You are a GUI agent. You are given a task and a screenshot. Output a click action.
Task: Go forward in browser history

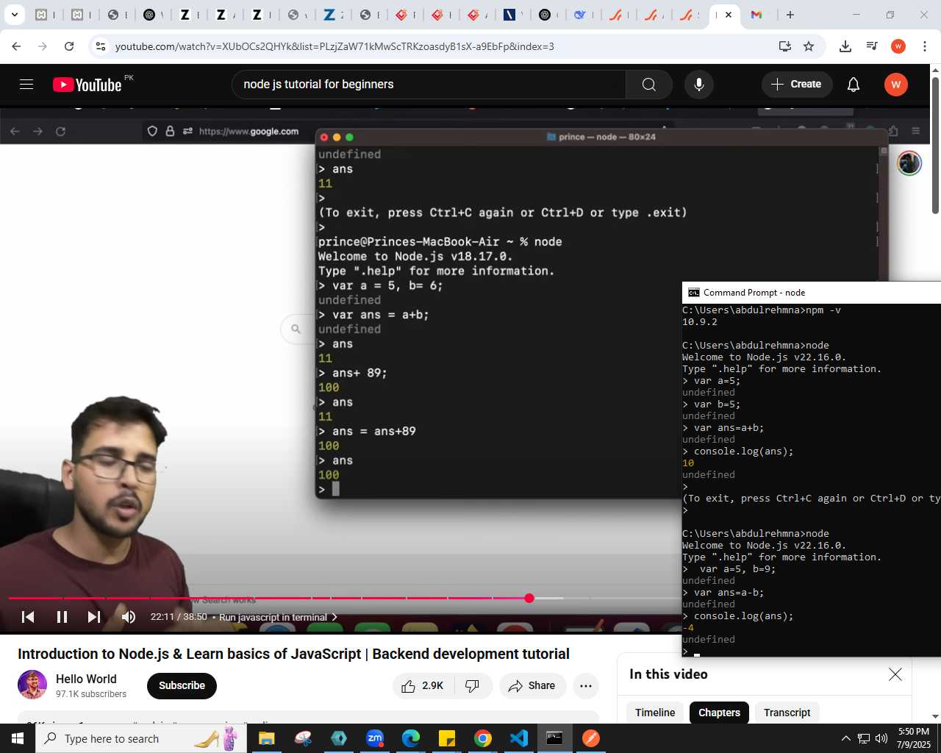pos(43,46)
